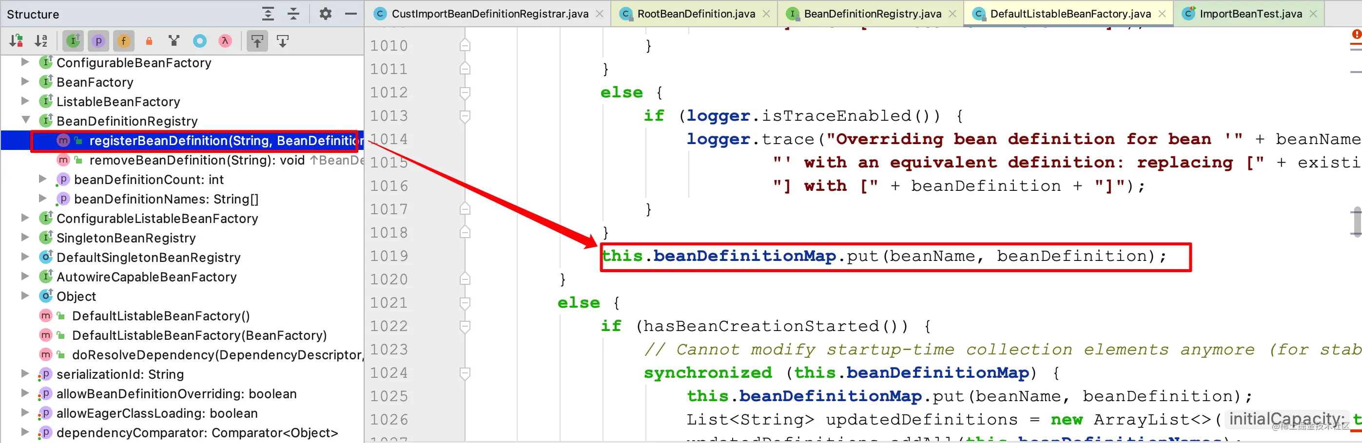Select removeBeanDefinition(String) method

click(182, 160)
